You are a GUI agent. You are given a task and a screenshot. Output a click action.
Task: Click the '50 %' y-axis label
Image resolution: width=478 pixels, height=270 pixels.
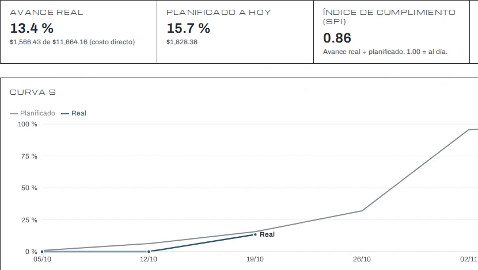[29, 188]
